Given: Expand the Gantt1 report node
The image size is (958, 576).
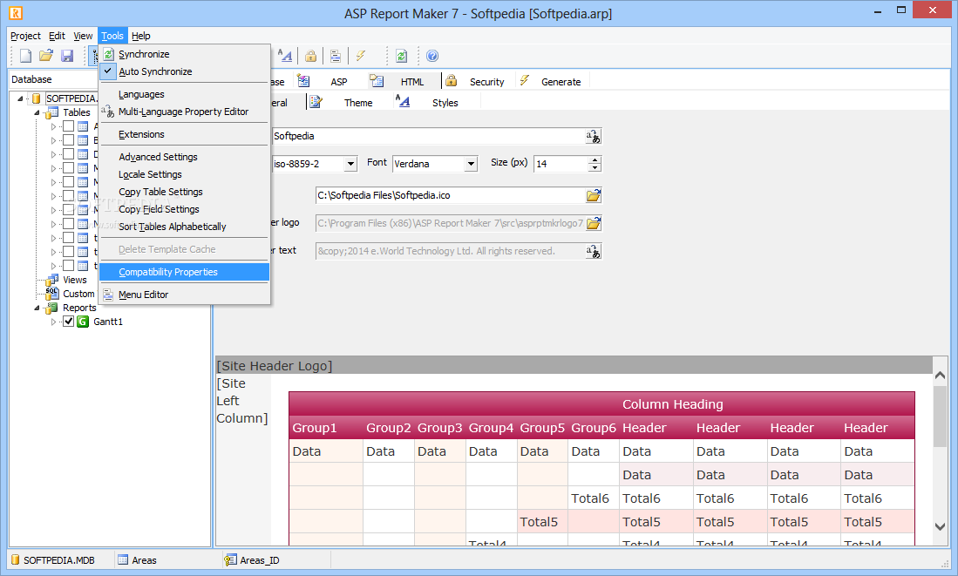Looking at the screenshot, I should pos(53,322).
